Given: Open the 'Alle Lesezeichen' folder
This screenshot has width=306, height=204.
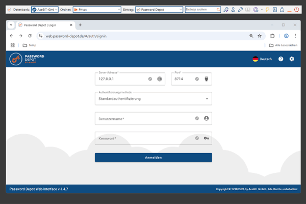Looking at the screenshot, I should coord(283,45).
